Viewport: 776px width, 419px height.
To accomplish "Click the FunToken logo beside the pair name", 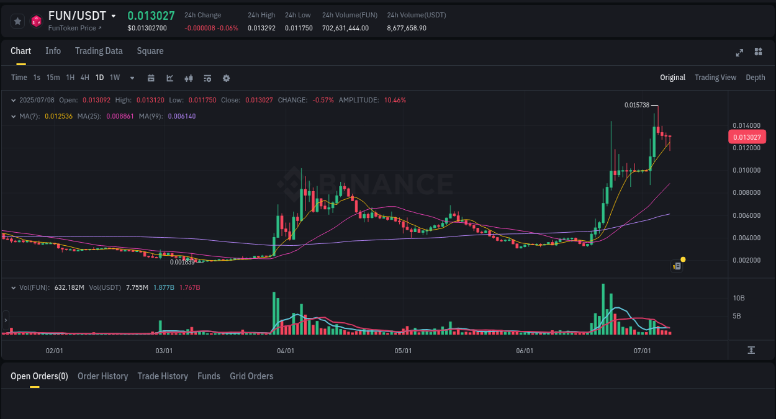I will (36, 20).
